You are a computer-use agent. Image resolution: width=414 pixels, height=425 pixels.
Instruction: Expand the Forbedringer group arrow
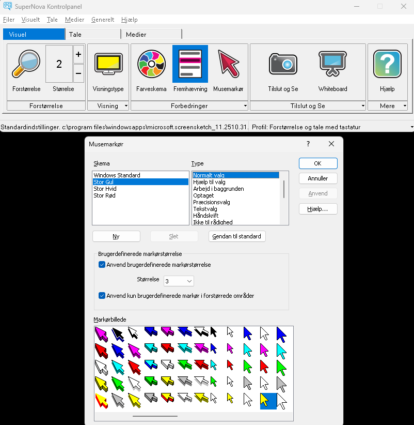(245, 106)
